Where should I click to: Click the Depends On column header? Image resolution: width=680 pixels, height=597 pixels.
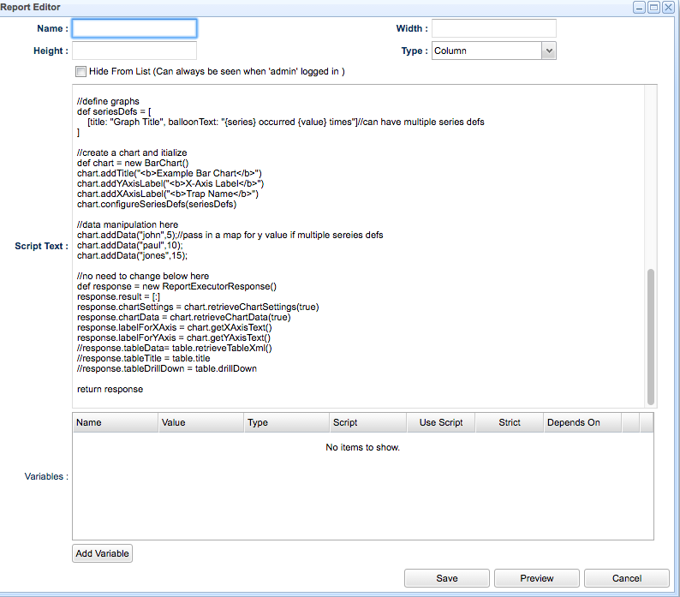tap(582, 422)
